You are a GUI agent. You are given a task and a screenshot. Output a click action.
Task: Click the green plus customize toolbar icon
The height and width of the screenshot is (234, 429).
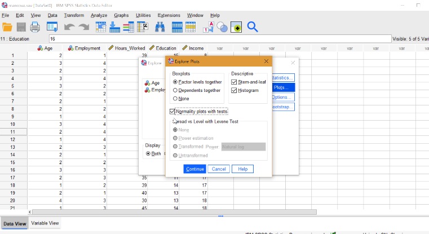click(236, 28)
